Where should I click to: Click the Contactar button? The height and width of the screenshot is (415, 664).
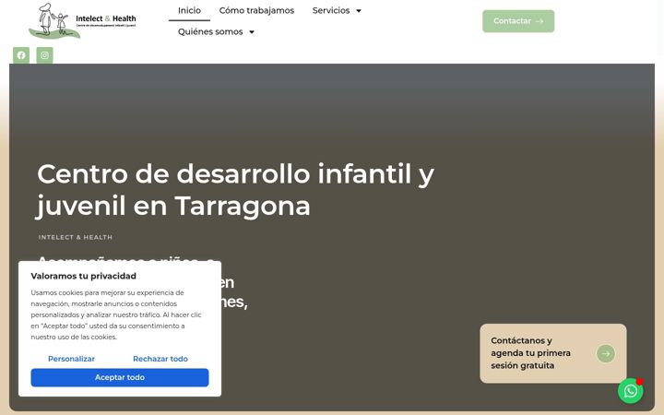click(518, 21)
